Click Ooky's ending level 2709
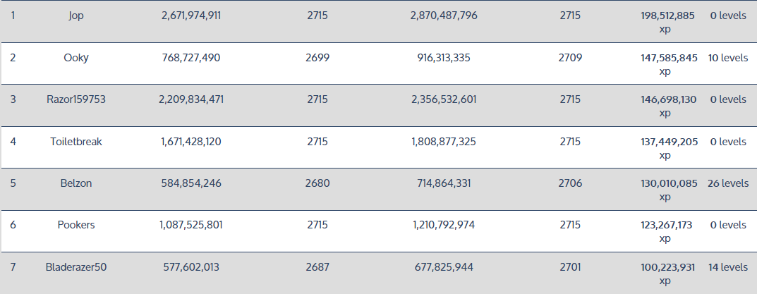The height and width of the screenshot is (294, 757). coord(570,58)
